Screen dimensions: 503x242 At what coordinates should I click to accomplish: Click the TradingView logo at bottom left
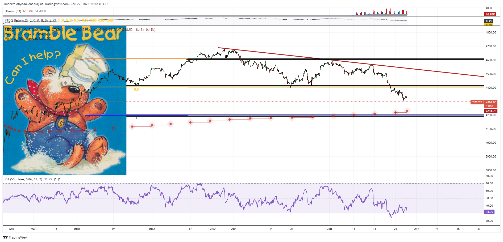[x=15, y=237]
